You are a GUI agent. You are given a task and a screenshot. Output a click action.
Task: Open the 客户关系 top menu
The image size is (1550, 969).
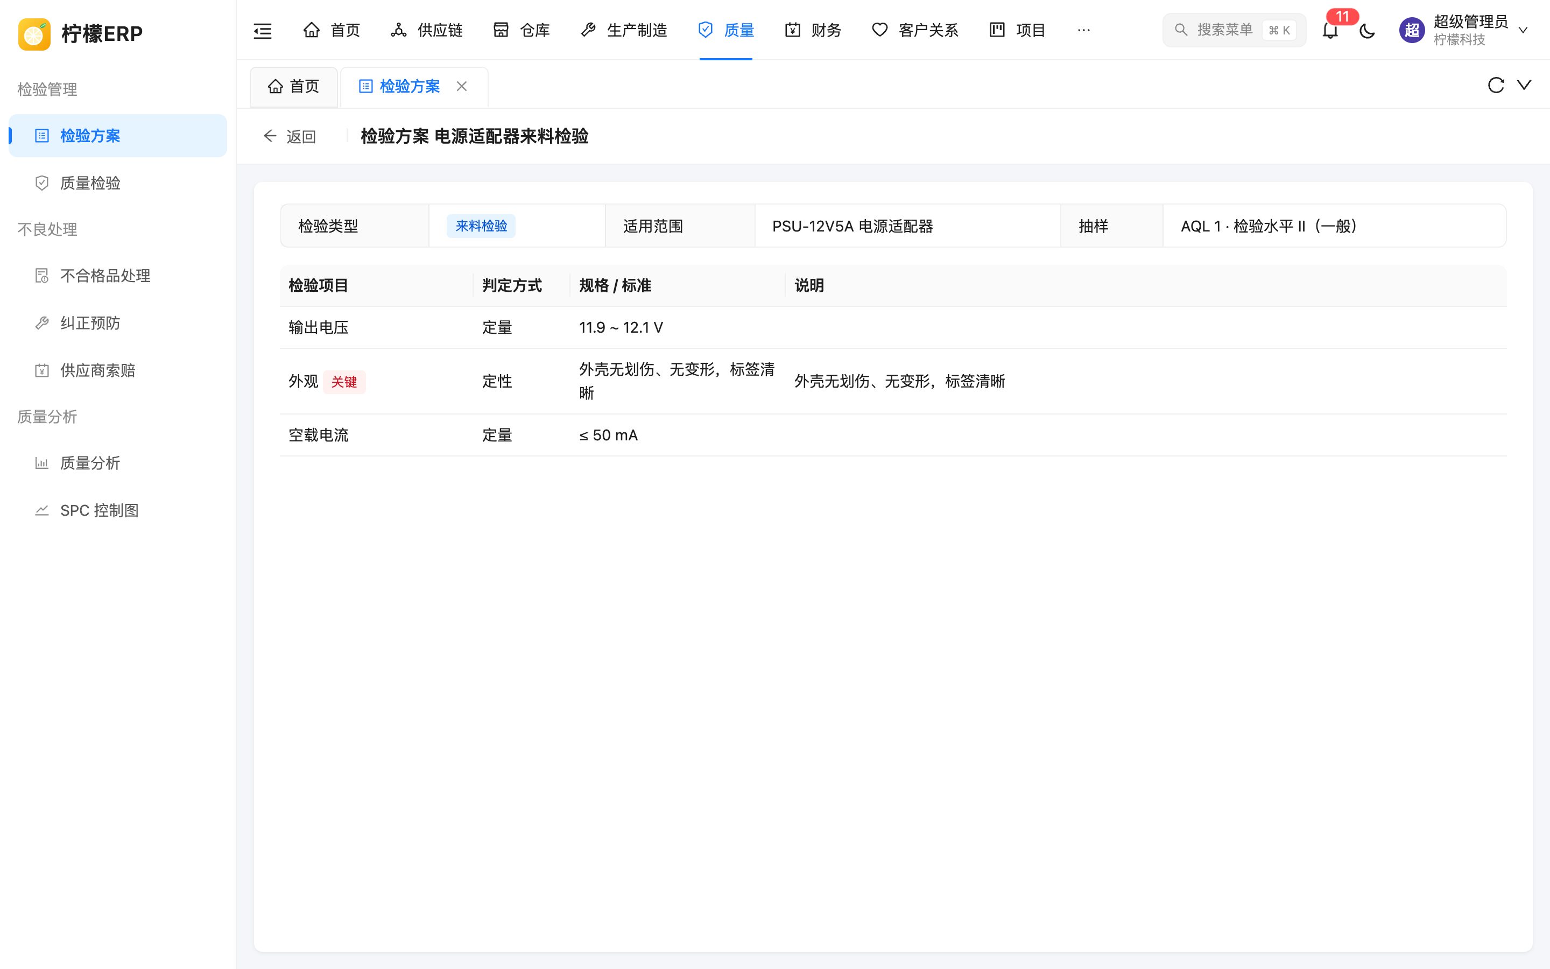pos(914,30)
